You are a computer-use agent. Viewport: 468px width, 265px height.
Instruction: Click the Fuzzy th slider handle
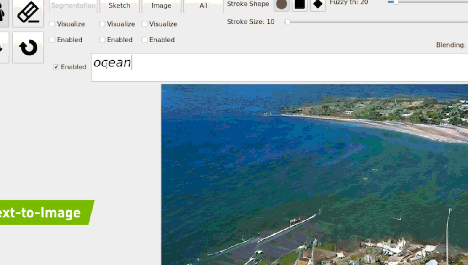(x=396, y=2)
